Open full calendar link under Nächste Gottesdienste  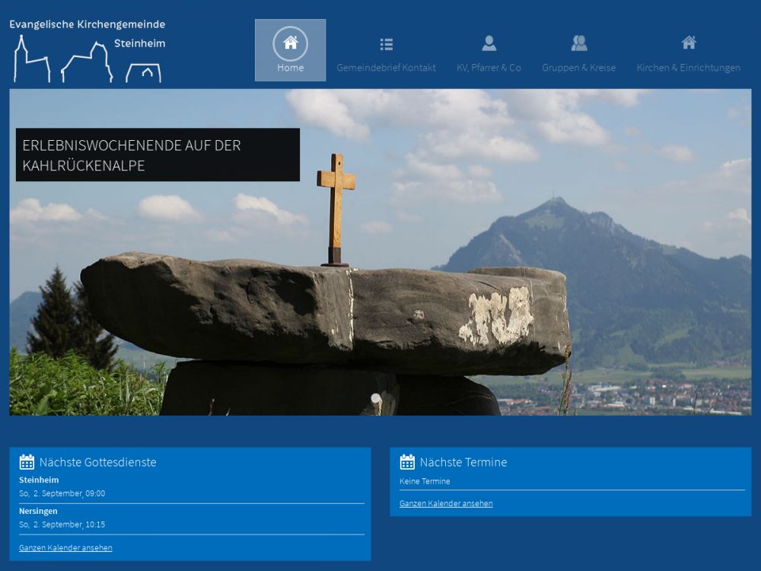pos(65,548)
